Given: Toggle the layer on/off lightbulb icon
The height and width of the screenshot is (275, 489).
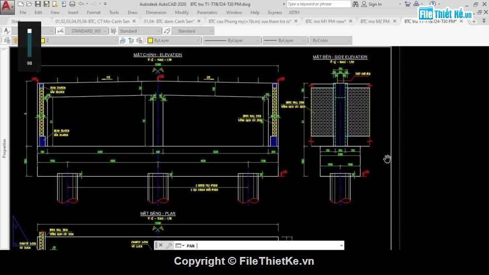Looking at the screenshot, I should point(15,40).
